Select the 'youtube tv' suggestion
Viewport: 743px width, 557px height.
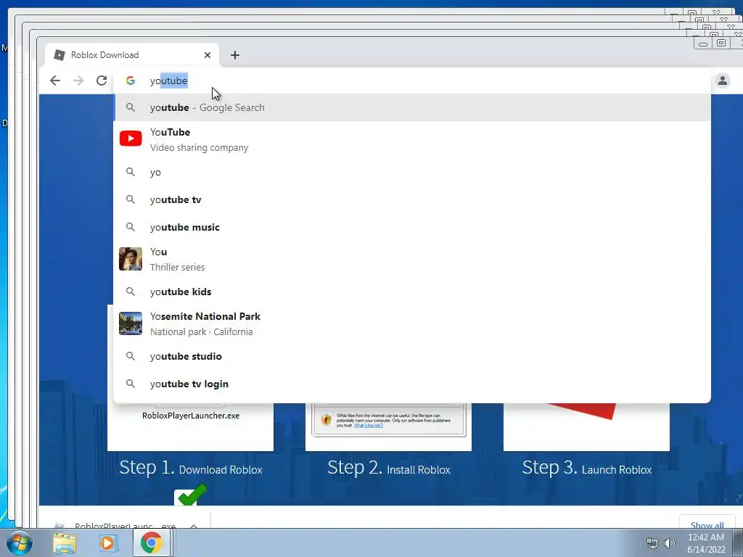coord(412,199)
